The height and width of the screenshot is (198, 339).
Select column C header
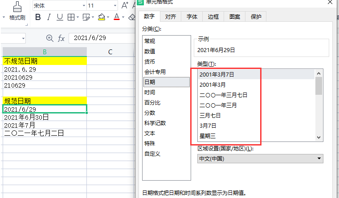(x=110, y=52)
